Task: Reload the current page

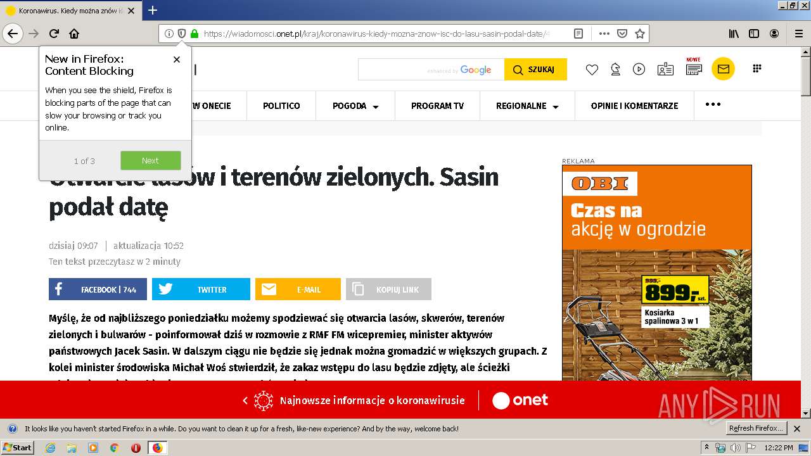Action: coord(54,34)
